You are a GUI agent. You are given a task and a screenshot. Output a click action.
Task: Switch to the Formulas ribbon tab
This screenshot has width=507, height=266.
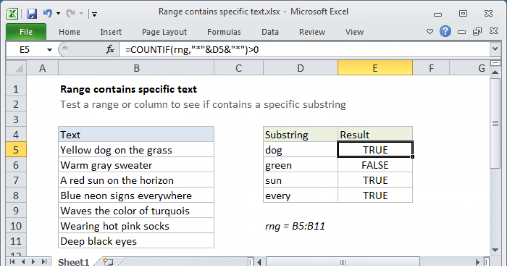224,32
